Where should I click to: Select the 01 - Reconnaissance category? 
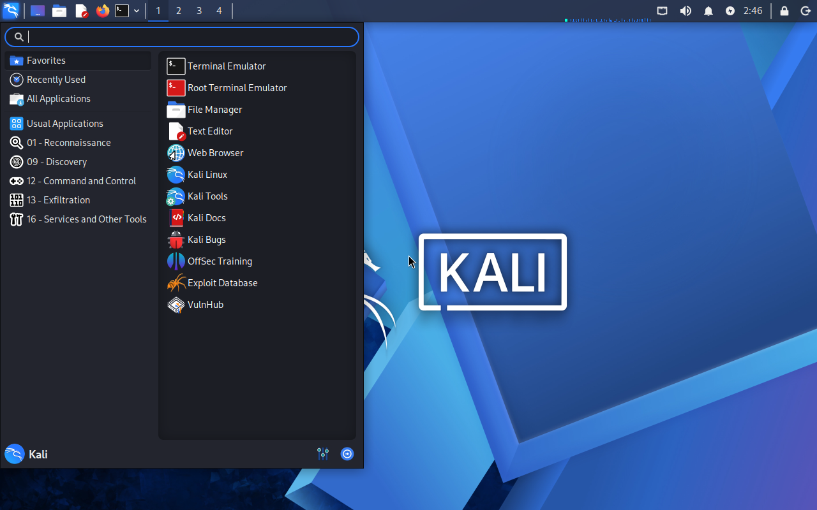coord(68,143)
